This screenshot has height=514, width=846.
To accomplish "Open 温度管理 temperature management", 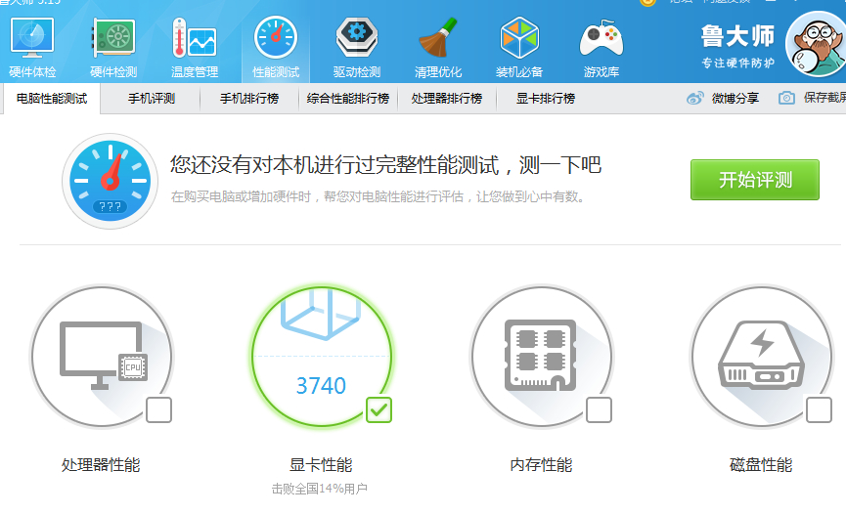I will (195, 48).
